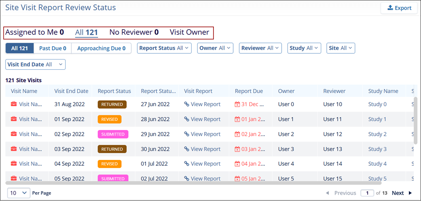Image resolution: width=421 pixels, height=201 pixels.
Task: Click the calendar icon next to 31 Dec due date
Action: [x=237, y=104]
